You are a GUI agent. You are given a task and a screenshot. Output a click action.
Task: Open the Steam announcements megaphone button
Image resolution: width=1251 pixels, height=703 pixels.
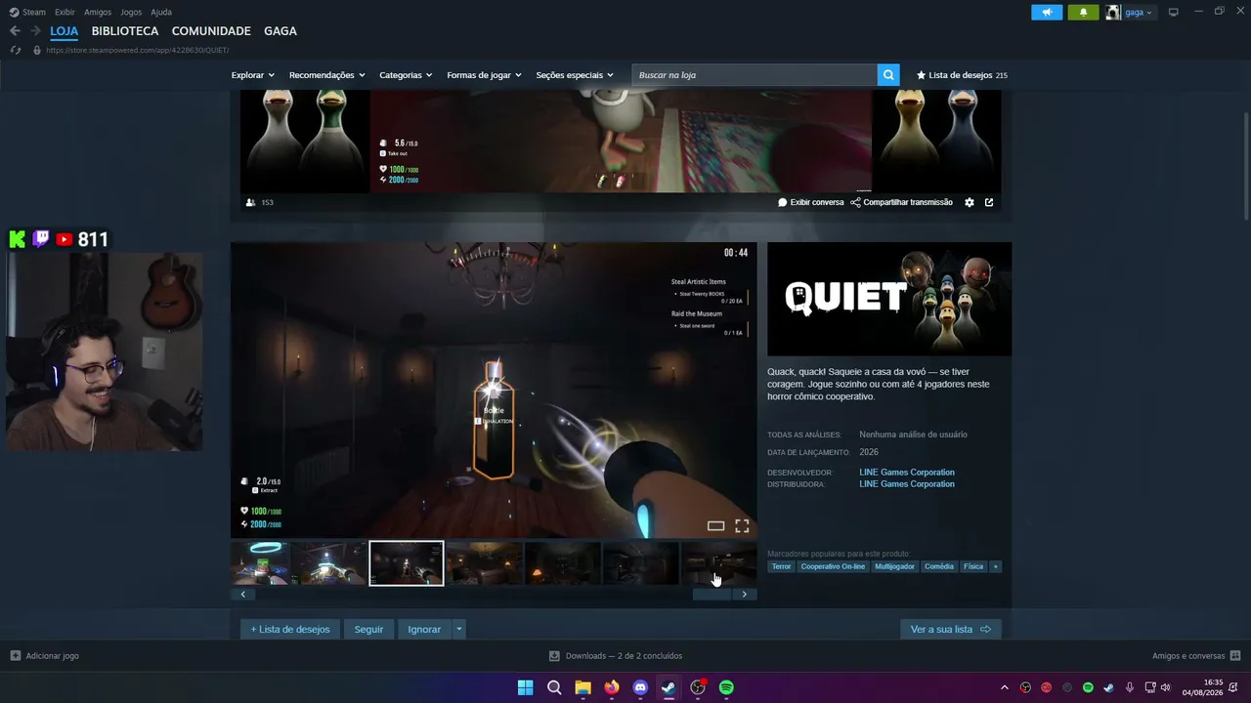click(1047, 13)
